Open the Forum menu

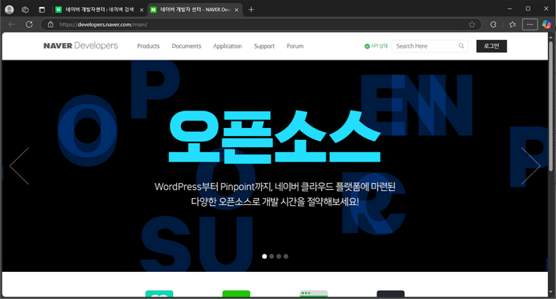295,46
